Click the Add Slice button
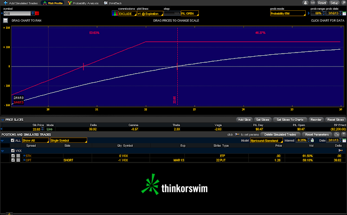This screenshot has width=347, height=215. tap(244, 120)
